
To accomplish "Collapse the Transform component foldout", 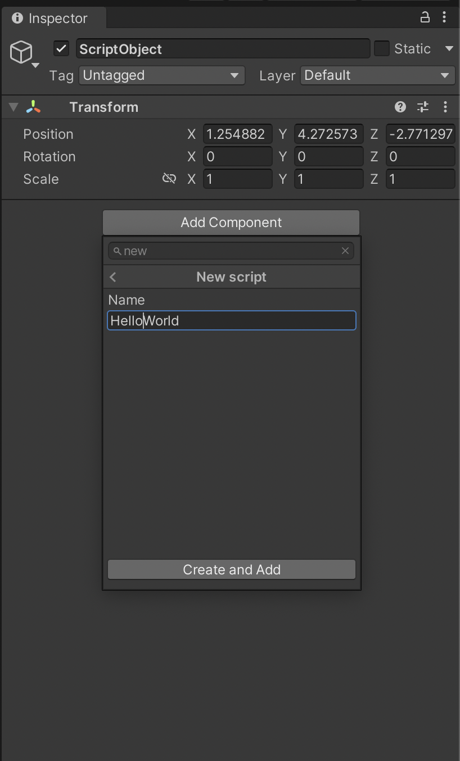I will (13, 107).
